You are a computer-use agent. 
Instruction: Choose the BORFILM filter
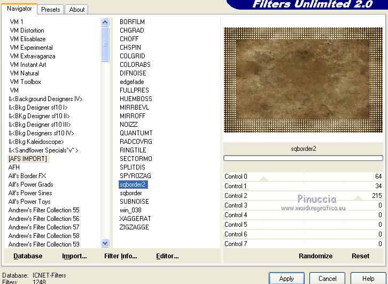point(132,22)
